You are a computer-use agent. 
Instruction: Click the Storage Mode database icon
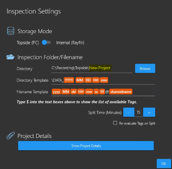[11, 31]
